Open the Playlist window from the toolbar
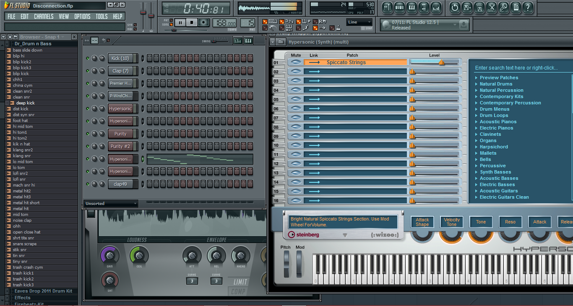Viewport: 573px width, 306px height. pyautogui.click(x=387, y=7)
